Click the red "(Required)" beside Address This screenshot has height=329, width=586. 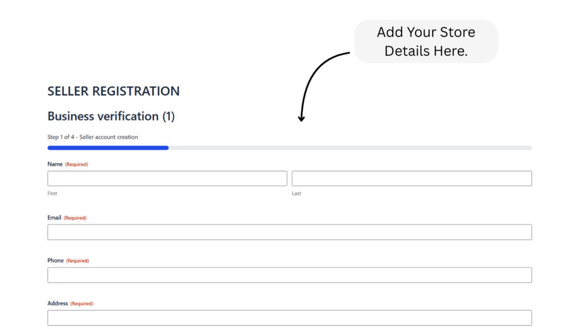82,304
